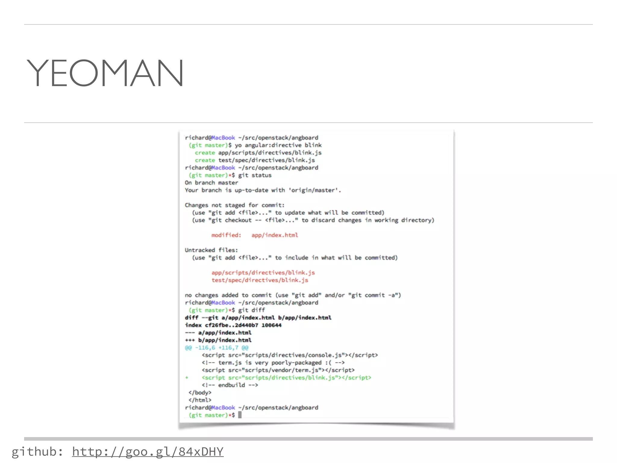
Task: Click the 'git status' command line
Action: [x=230, y=175]
